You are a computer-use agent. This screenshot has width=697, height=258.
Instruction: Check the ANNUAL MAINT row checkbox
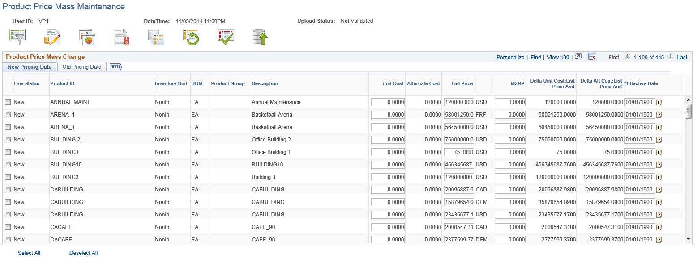[8, 102]
